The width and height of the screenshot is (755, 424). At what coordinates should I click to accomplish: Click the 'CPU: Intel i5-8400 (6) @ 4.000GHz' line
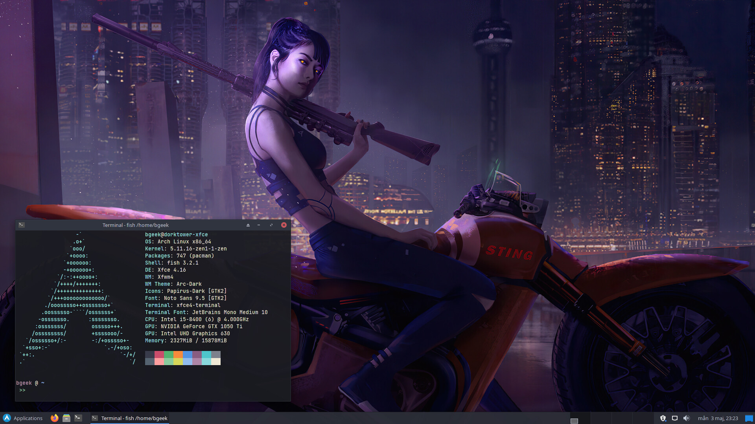tap(197, 319)
